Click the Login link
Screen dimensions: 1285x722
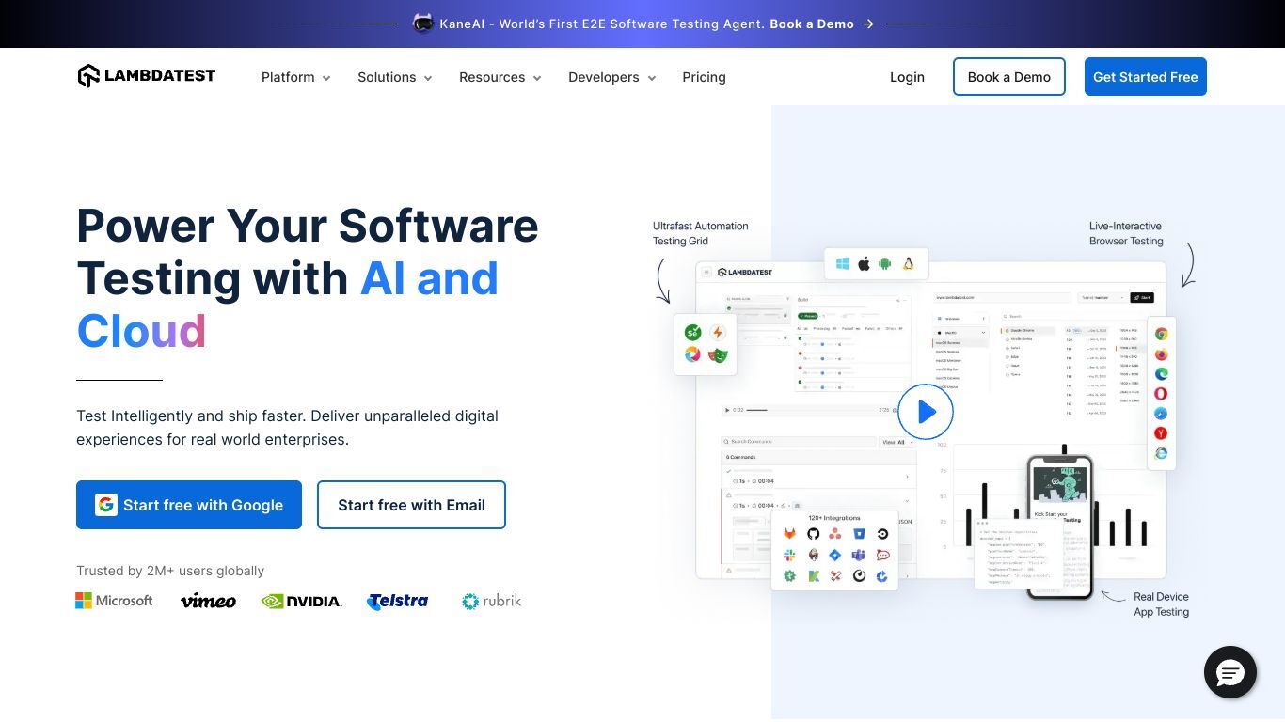(907, 77)
